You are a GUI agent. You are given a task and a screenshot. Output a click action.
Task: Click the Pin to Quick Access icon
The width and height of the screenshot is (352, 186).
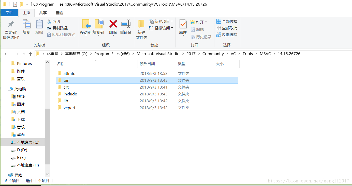pos(11,24)
